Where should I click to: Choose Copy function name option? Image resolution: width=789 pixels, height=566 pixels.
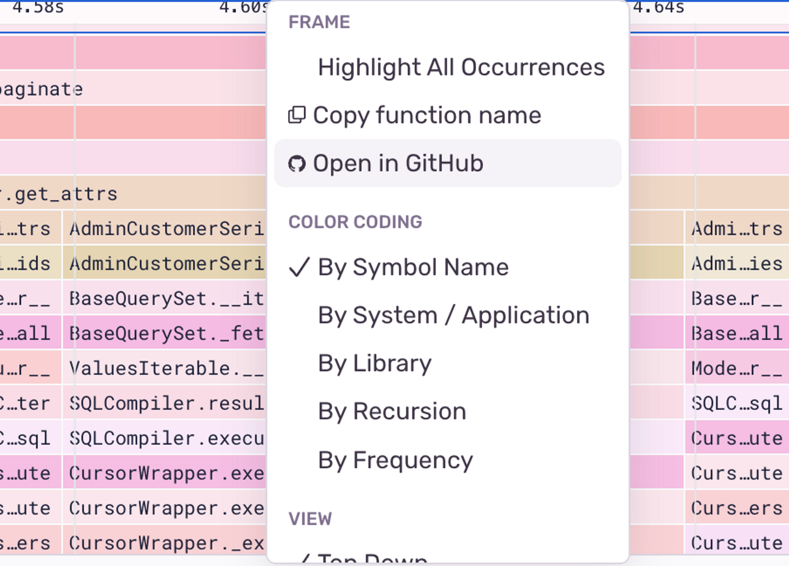[x=427, y=115]
